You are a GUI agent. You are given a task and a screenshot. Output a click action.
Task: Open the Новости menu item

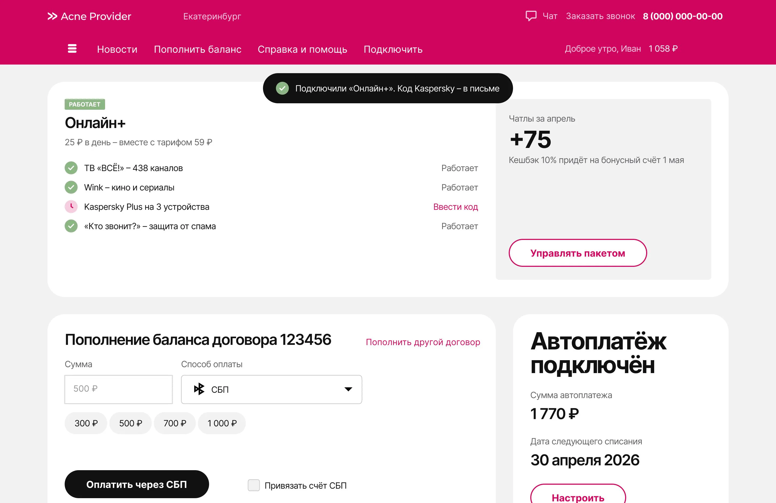(x=117, y=49)
